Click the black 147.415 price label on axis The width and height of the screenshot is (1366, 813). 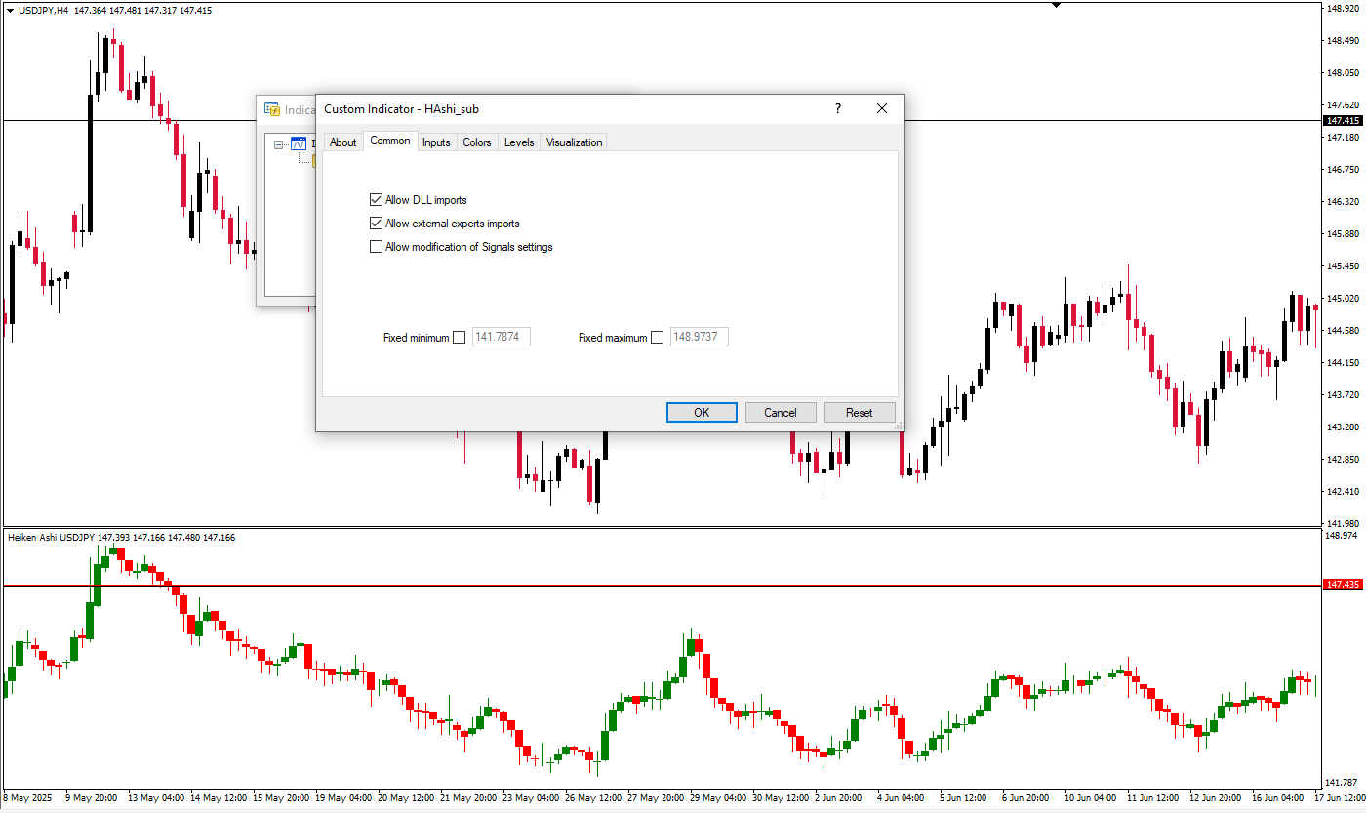(x=1343, y=120)
